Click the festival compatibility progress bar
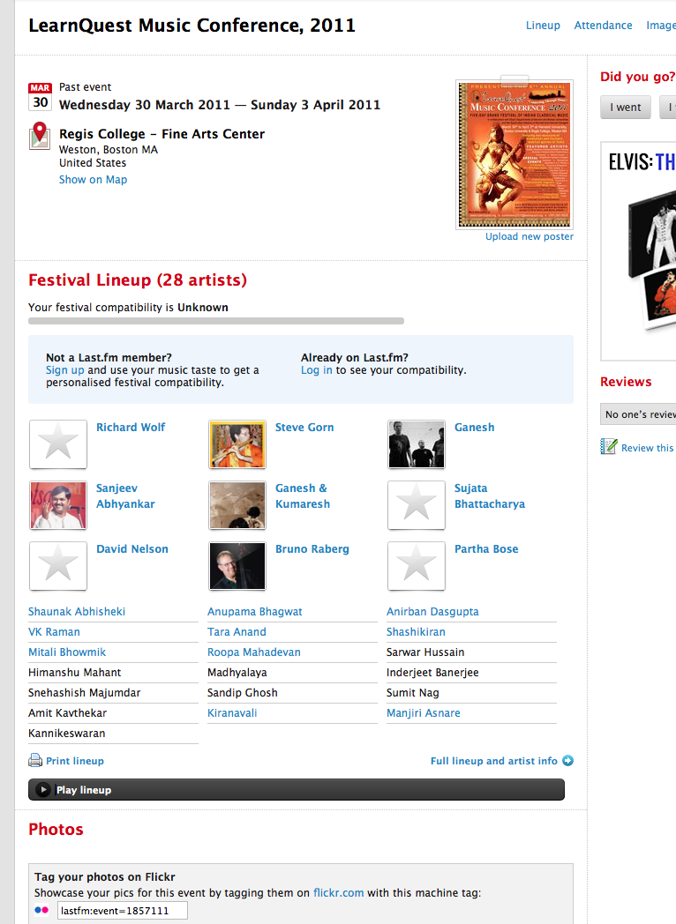This screenshot has width=676, height=924. 216,321
